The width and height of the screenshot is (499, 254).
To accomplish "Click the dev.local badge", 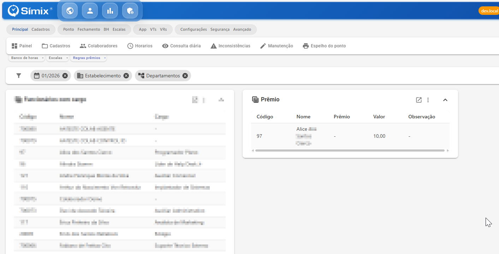I will coord(489,11).
